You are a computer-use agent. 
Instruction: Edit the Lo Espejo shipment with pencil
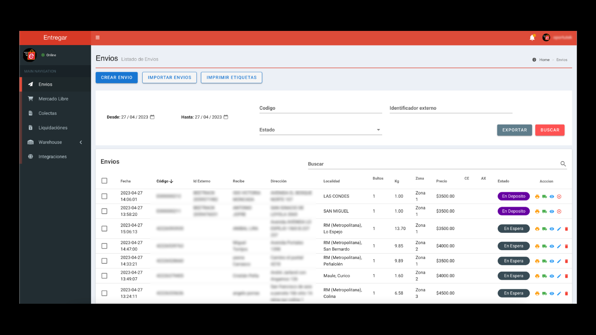click(x=559, y=229)
